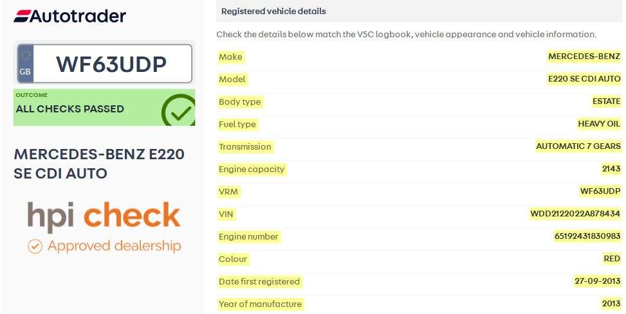Viewport: 626px width, 314px height.
Task: Select the VIN value WDD2122022A878434
Action: click(x=575, y=214)
